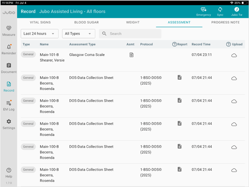
Task: Click the search magnifier icon
Action: pos(104,34)
